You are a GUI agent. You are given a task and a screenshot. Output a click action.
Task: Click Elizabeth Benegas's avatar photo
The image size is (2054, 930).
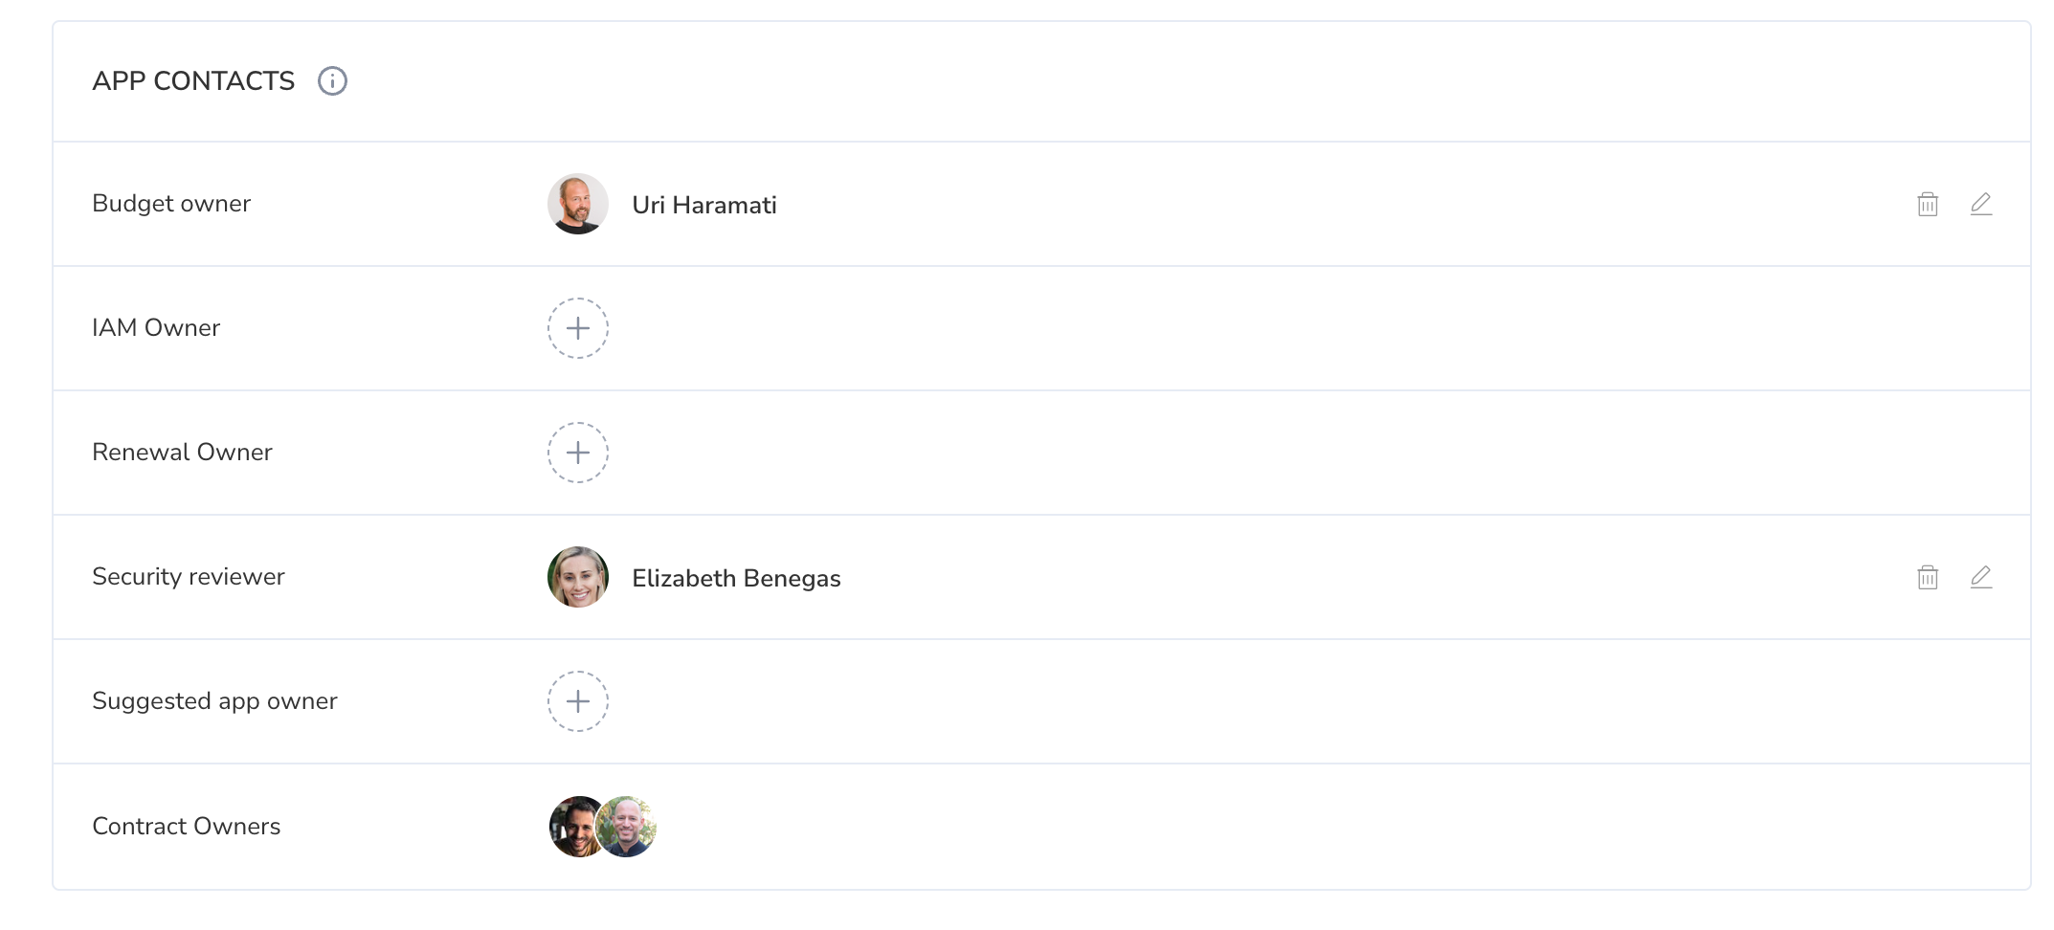[578, 577]
